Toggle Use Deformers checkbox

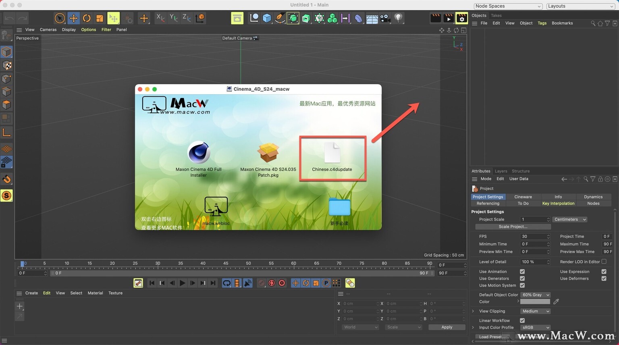coord(604,278)
